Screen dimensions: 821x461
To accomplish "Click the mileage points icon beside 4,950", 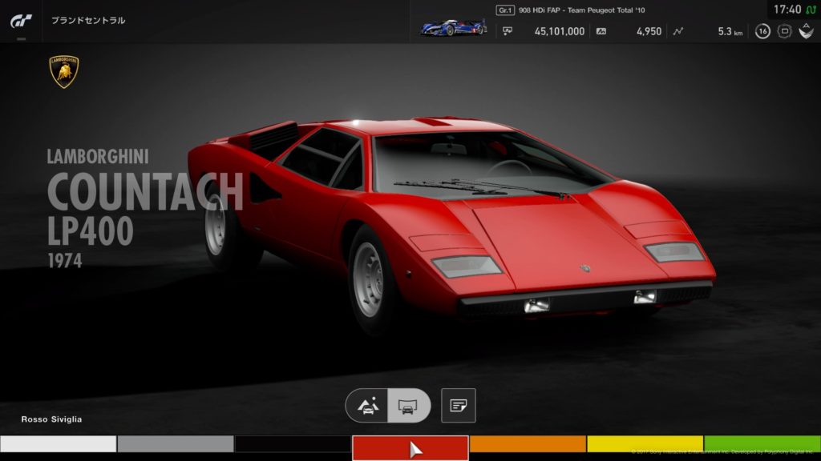I will 601,31.
